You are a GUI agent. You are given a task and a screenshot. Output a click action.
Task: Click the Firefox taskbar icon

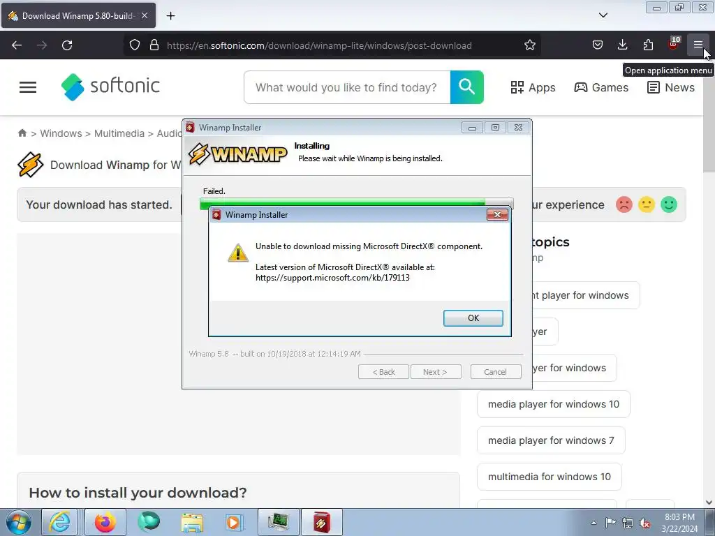point(105,522)
